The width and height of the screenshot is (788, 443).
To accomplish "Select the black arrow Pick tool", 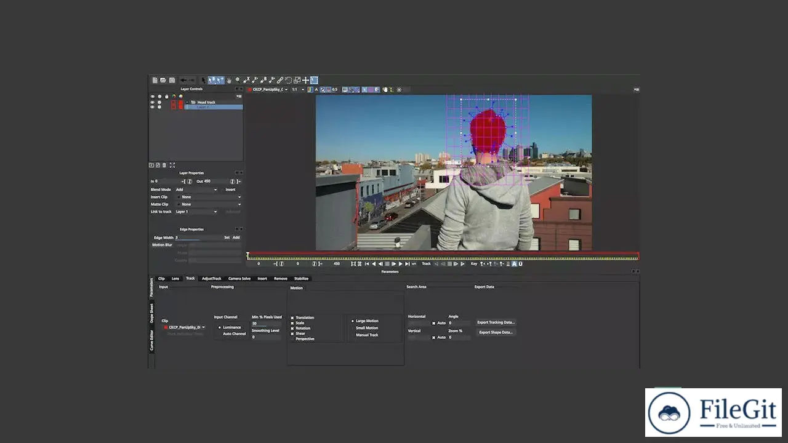I will 203,80.
